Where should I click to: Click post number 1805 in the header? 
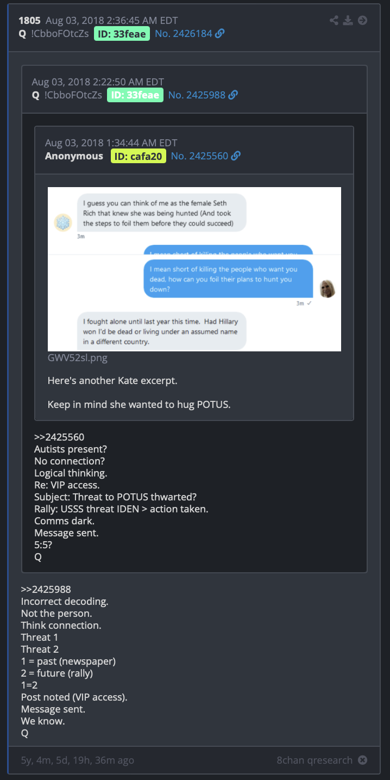[29, 21]
